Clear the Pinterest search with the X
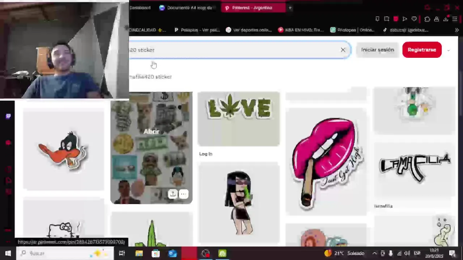This screenshot has width=463, height=260. point(343,50)
